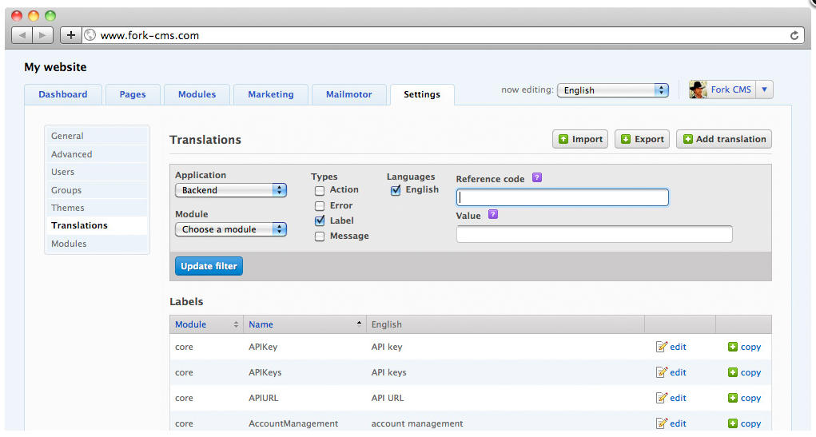Click the Add translation button

coord(723,139)
